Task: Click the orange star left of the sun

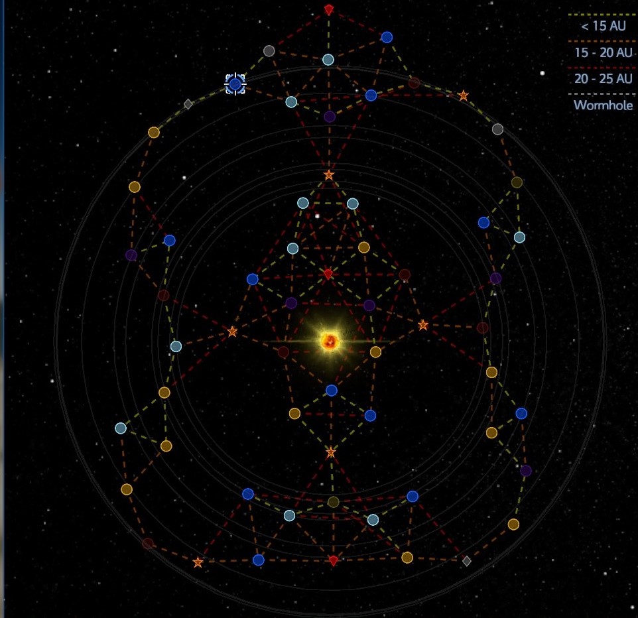Action: pyautogui.click(x=232, y=332)
